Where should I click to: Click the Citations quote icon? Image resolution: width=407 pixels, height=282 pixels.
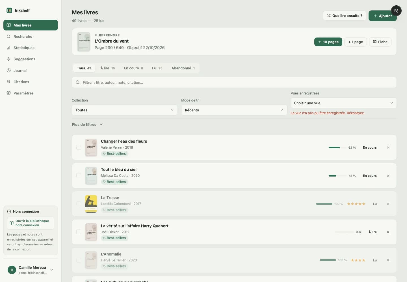pyautogui.click(x=9, y=82)
